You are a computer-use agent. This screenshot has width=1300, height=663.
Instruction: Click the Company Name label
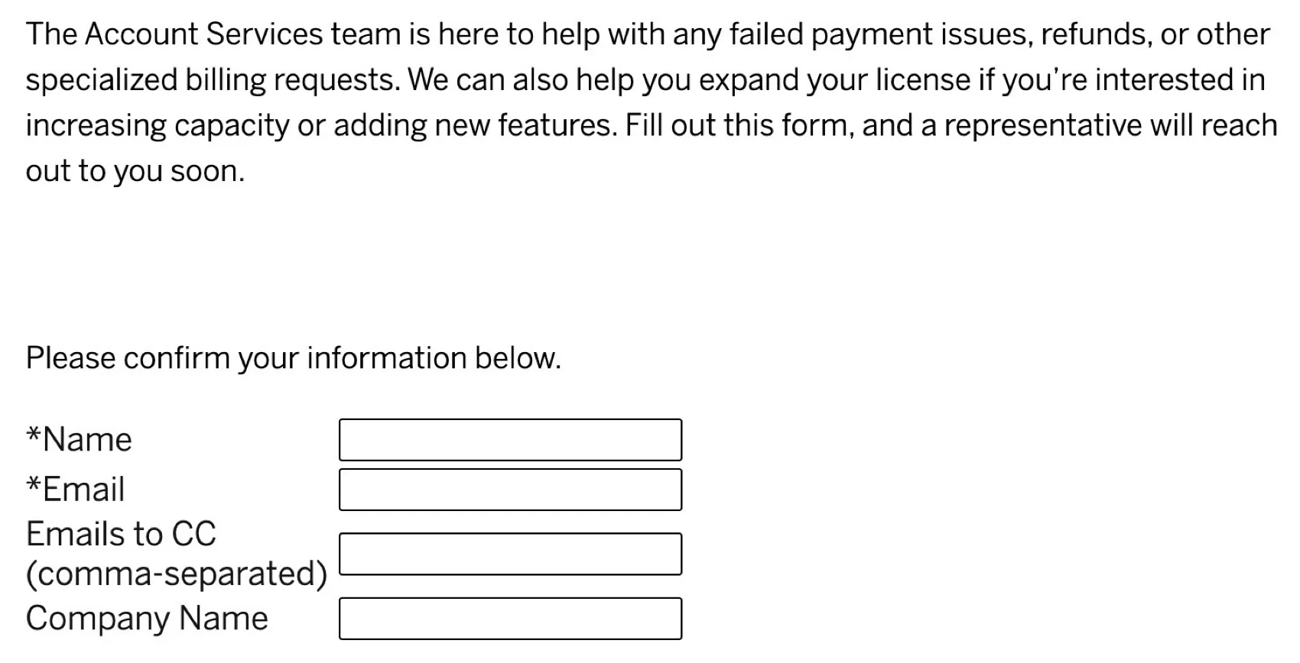pyautogui.click(x=147, y=619)
